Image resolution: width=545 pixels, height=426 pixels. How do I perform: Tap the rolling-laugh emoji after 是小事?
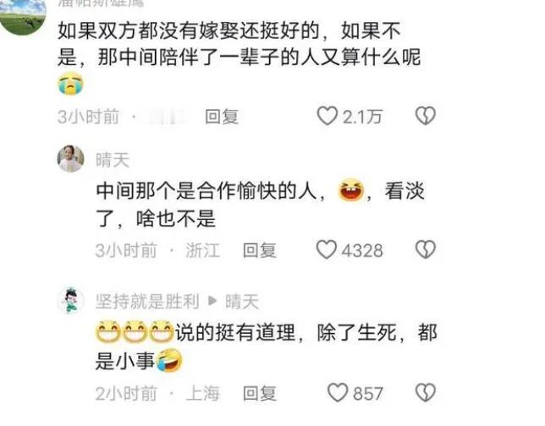click(x=169, y=360)
